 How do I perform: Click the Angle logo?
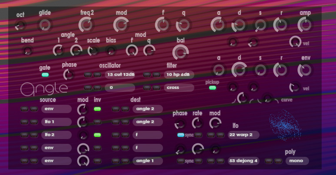coord(44,89)
